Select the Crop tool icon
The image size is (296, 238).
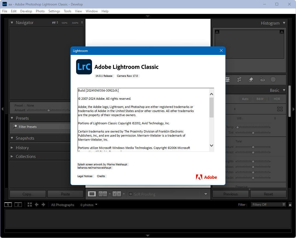coord(239,80)
